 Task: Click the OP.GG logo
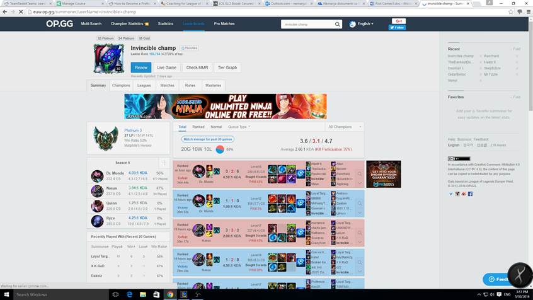pyautogui.click(x=59, y=24)
